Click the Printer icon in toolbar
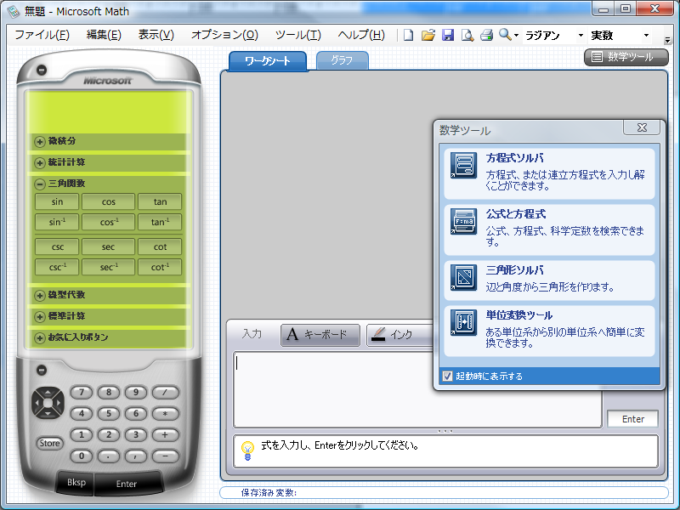The width and height of the screenshot is (680, 510). 486,35
